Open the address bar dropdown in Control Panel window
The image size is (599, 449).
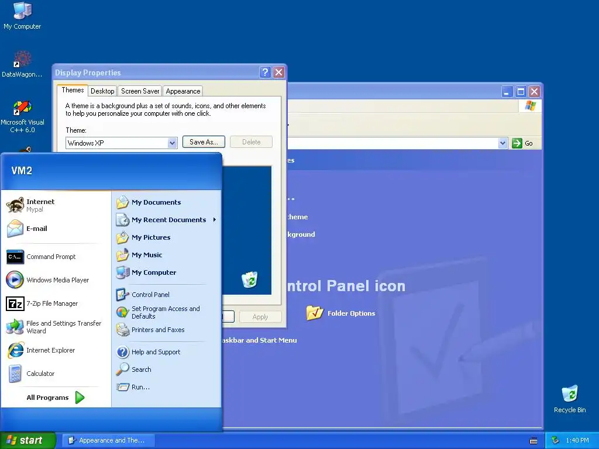coord(502,144)
